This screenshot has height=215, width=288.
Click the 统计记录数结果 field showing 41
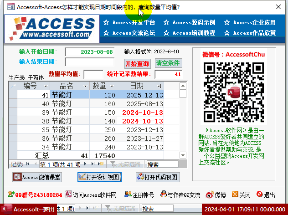(x=169, y=74)
